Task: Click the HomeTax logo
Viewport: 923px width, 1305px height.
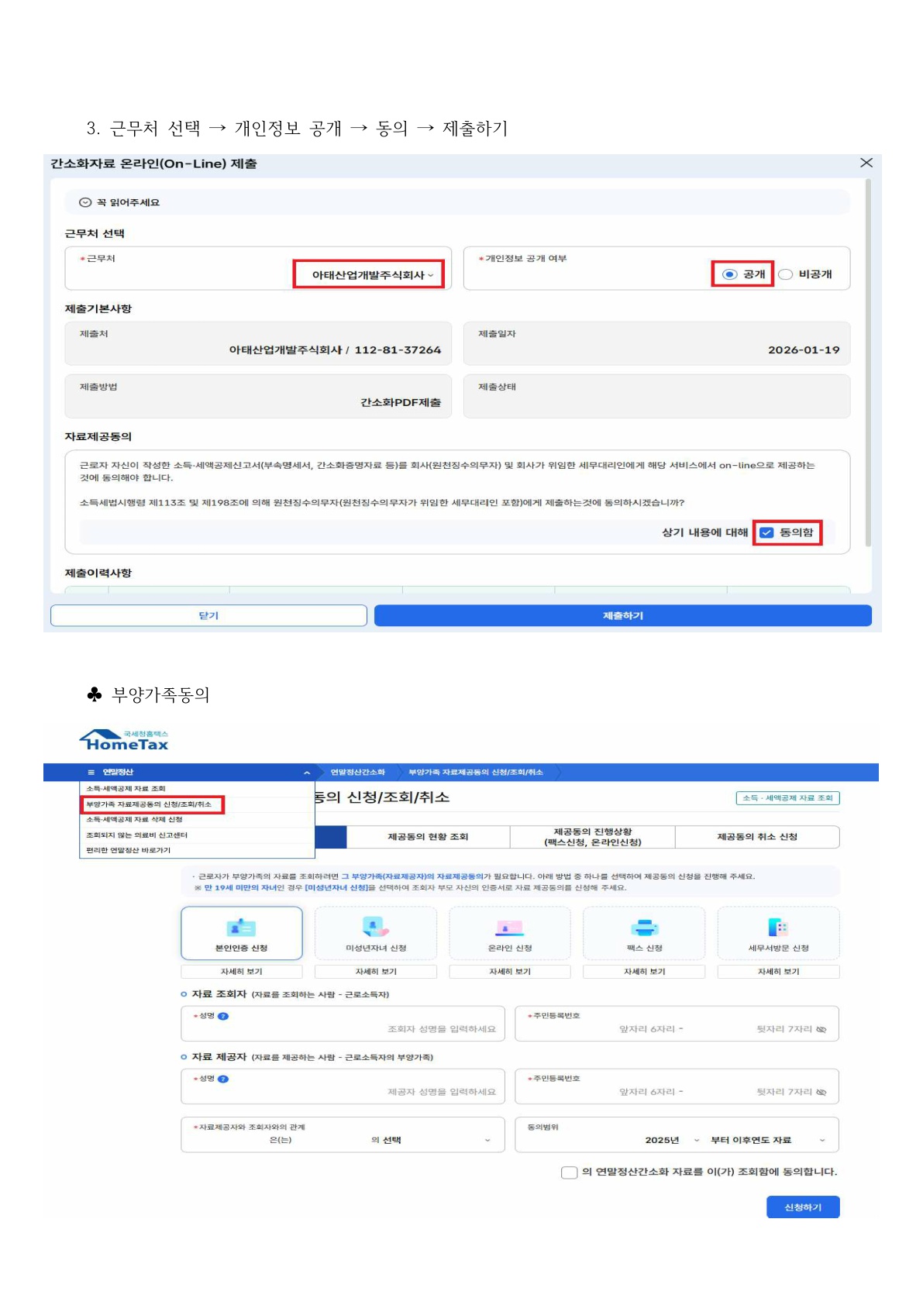Action: click(124, 741)
